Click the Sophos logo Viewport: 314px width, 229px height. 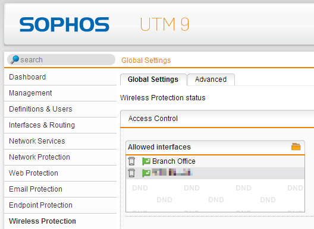[x=64, y=24]
